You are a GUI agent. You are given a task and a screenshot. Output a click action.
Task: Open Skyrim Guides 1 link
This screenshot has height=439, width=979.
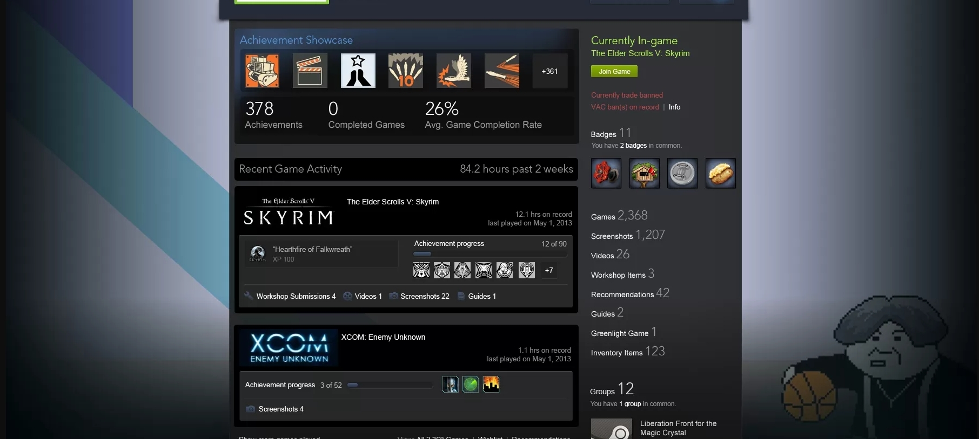pos(482,296)
